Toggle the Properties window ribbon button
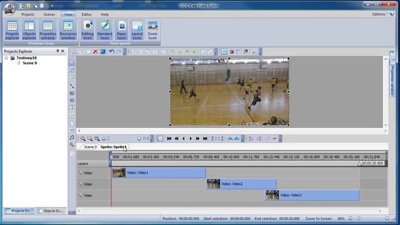The width and height of the screenshot is (400, 225). point(47,30)
